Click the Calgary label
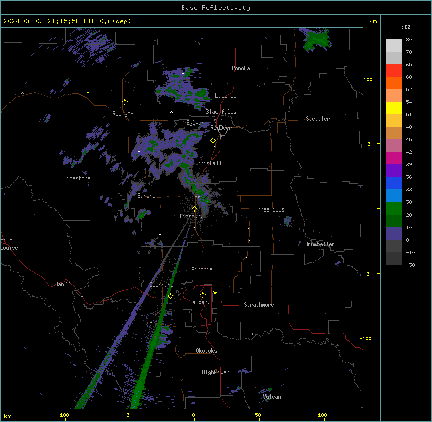 (200, 302)
